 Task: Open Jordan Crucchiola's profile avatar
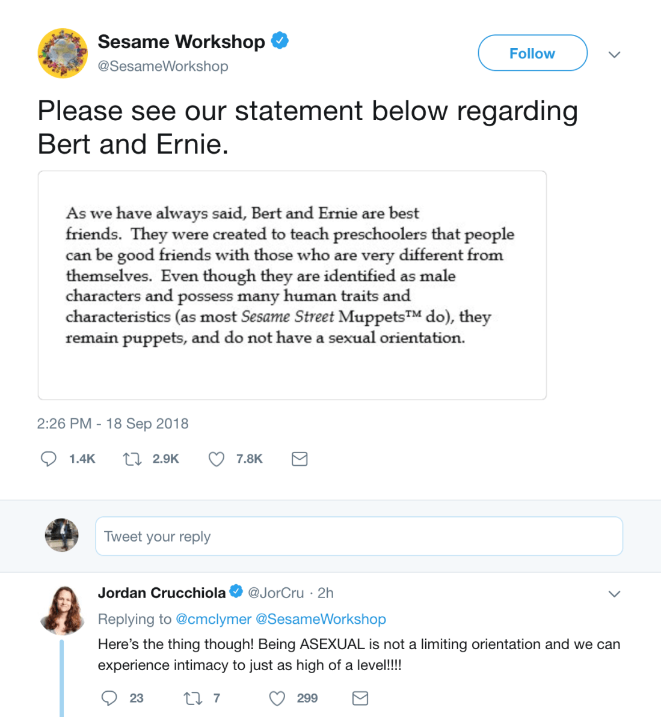pyautogui.click(x=63, y=610)
